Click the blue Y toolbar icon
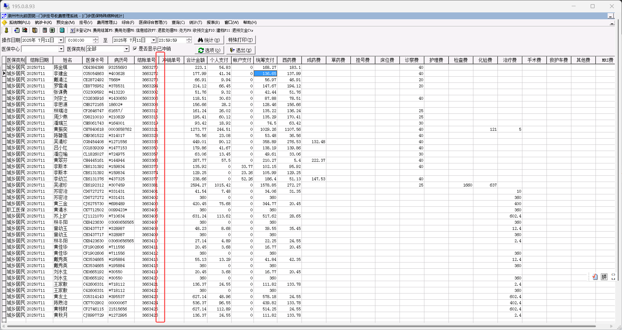This screenshot has height=330, width=622. 72,30
